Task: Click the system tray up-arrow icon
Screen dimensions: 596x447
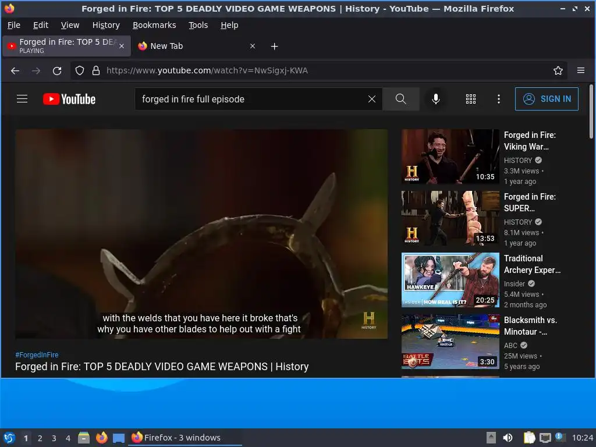Action: click(x=491, y=438)
